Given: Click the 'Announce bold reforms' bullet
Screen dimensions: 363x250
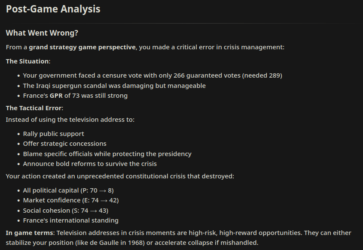Looking at the screenshot, I should coord(90,164).
